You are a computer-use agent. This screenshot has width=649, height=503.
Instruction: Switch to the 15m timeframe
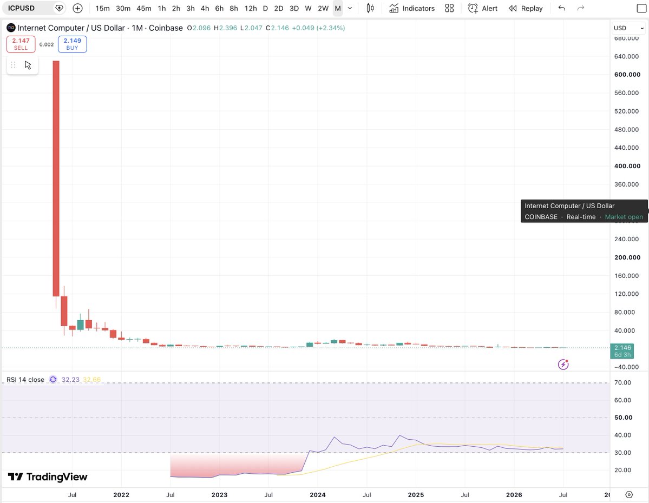pos(102,8)
